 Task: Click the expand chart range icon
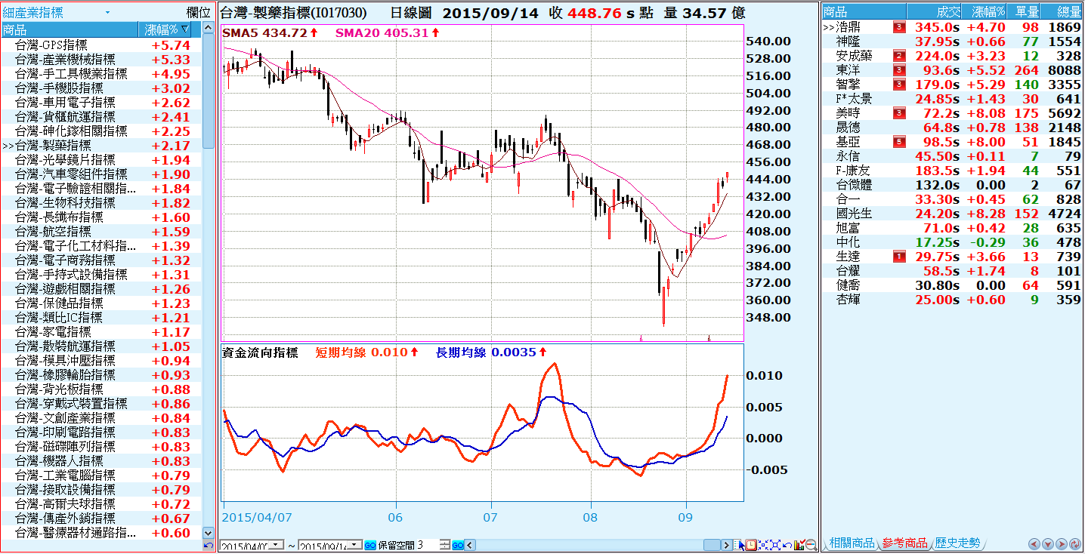775,545
